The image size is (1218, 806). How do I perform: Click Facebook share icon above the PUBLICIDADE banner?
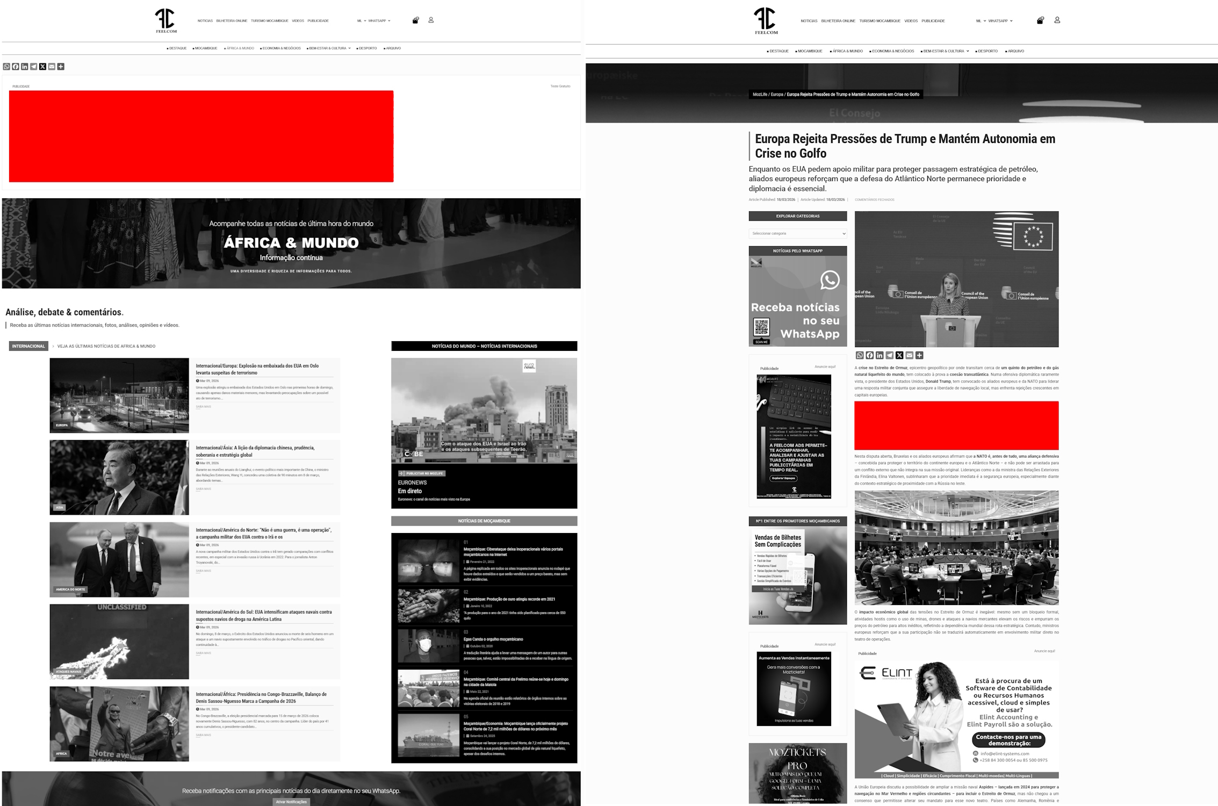(16, 67)
